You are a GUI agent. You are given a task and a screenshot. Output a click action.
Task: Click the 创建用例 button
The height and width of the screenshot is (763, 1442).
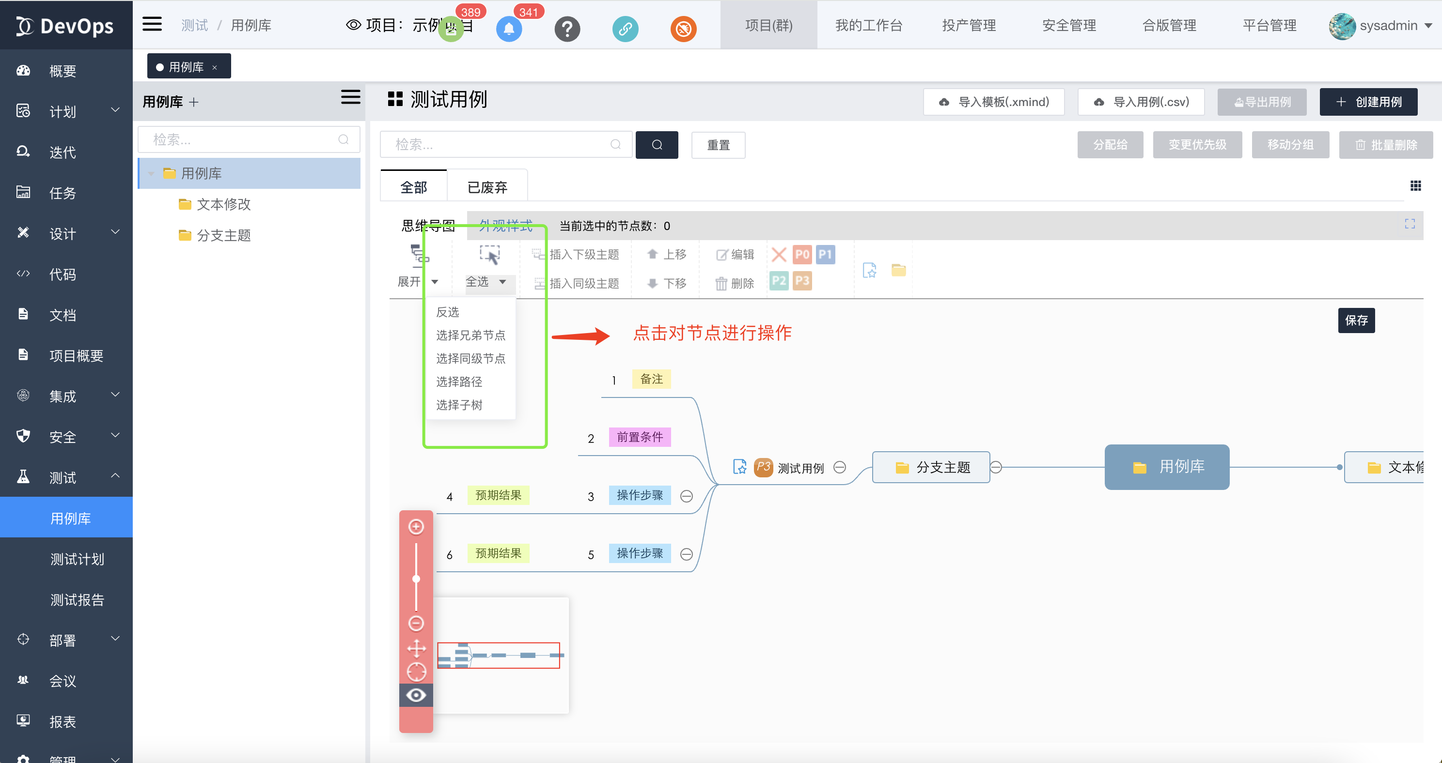pyautogui.click(x=1368, y=102)
